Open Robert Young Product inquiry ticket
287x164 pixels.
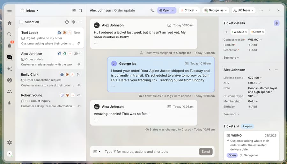coord(51,101)
